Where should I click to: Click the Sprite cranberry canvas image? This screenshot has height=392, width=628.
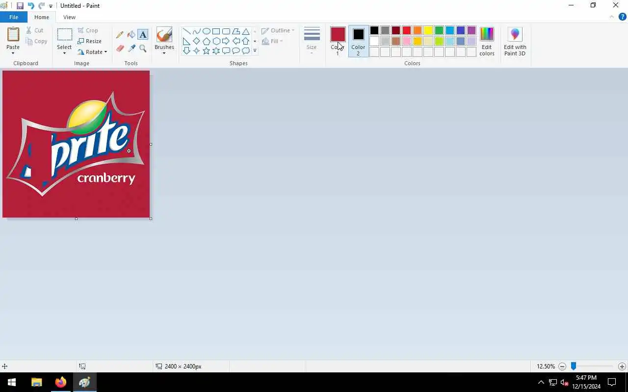pos(76,144)
